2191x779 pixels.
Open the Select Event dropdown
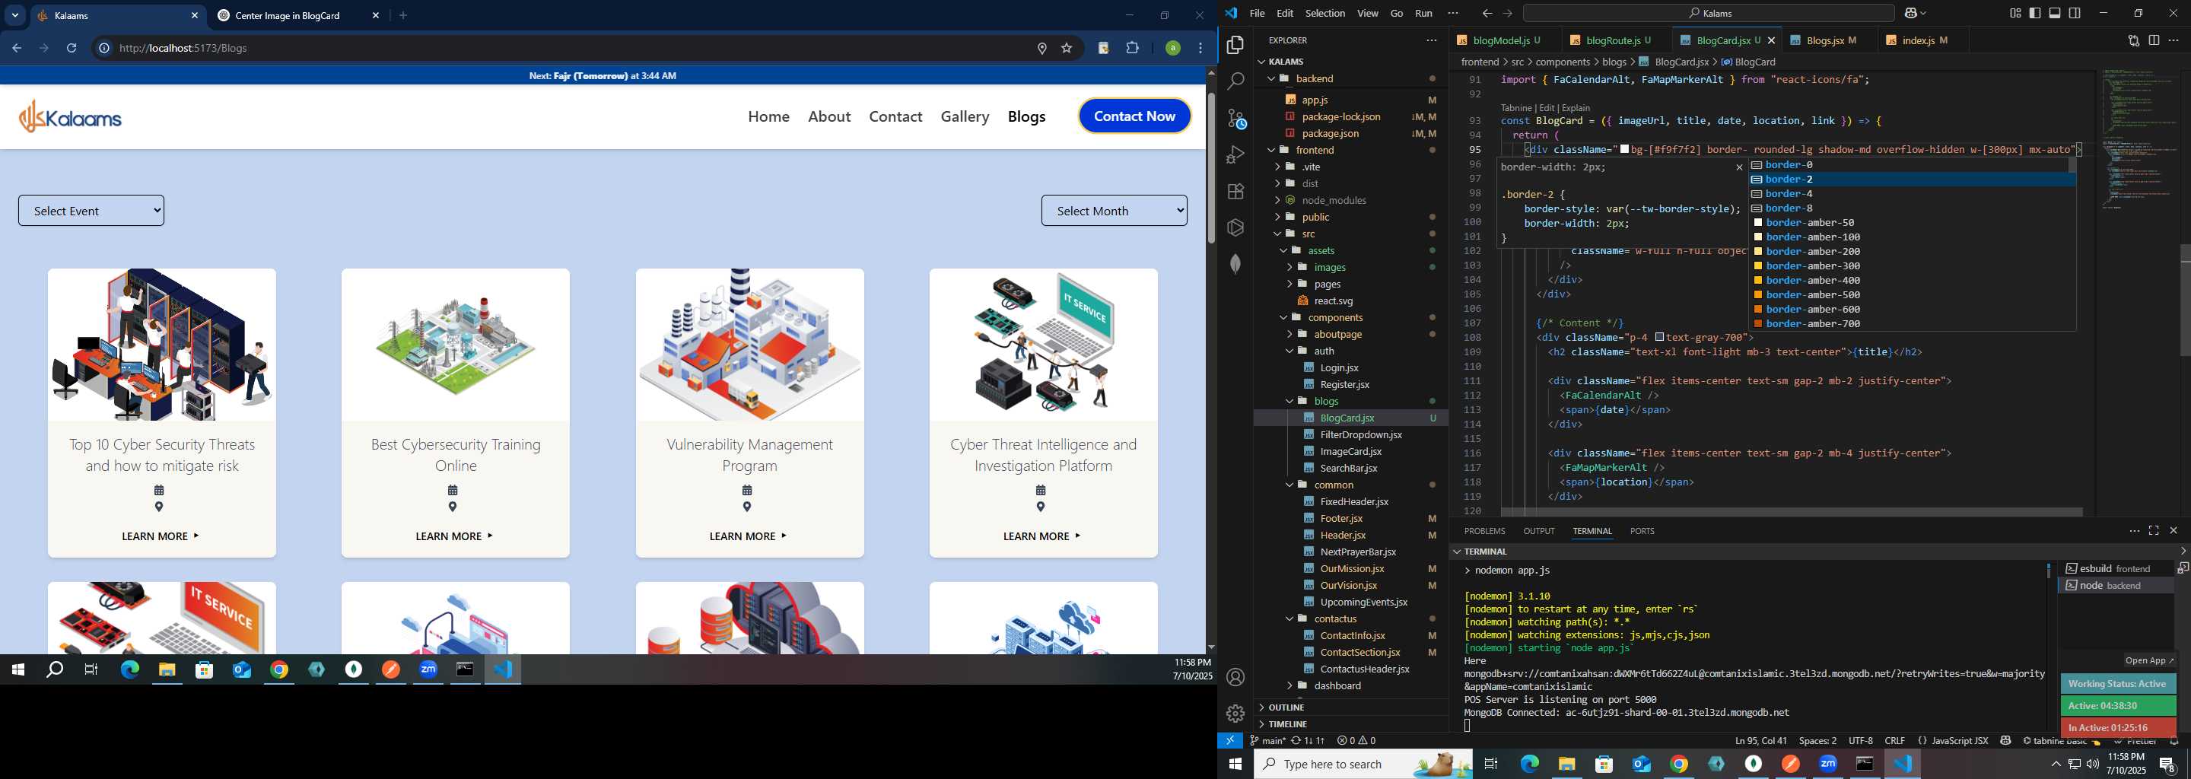(91, 211)
